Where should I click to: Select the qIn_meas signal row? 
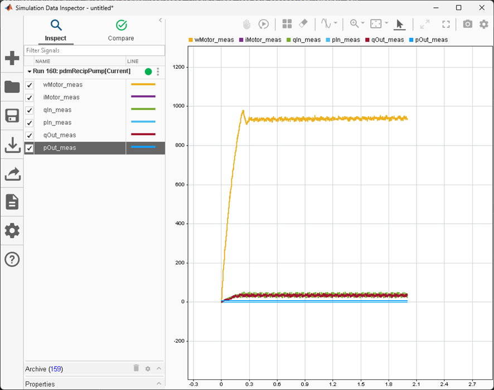click(95, 110)
